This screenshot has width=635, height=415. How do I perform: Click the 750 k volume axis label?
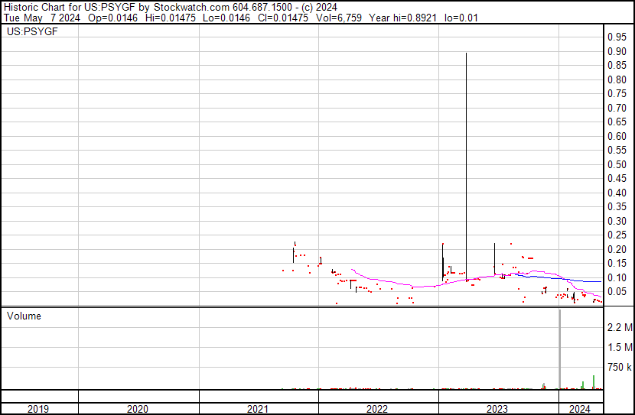(x=620, y=367)
